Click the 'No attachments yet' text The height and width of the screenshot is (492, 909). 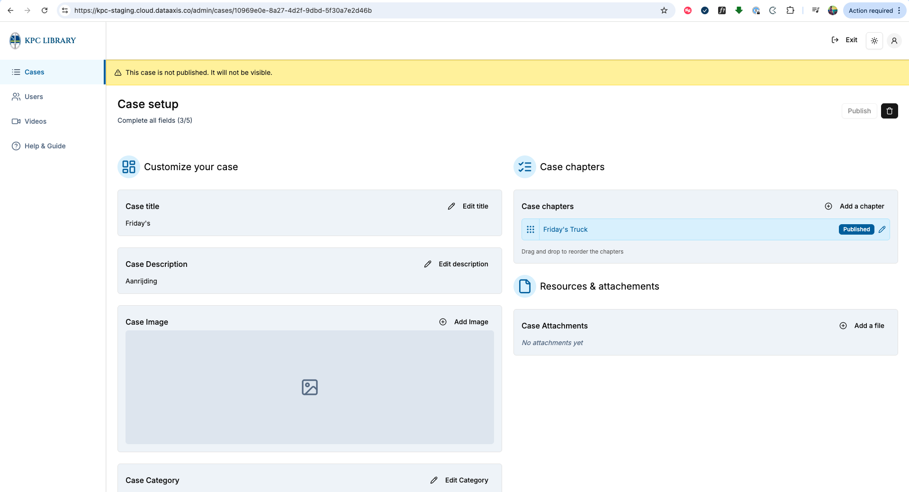point(552,343)
